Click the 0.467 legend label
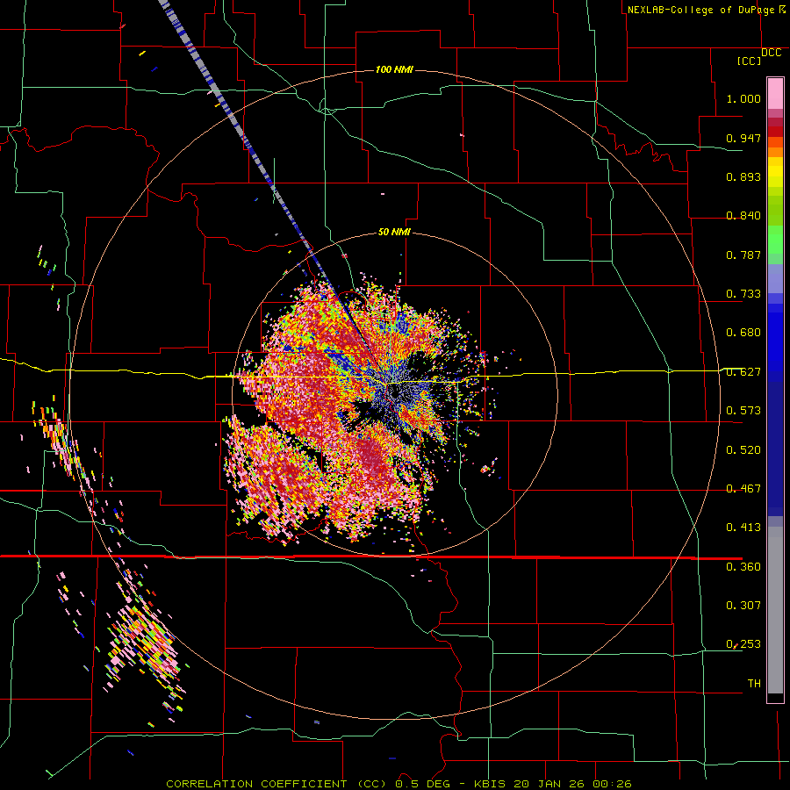This screenshot has height=790, width=790. click(x=743, y=489)
